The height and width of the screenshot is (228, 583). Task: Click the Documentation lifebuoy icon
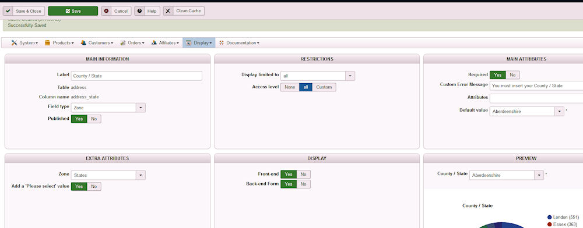(x=222, y=42)
